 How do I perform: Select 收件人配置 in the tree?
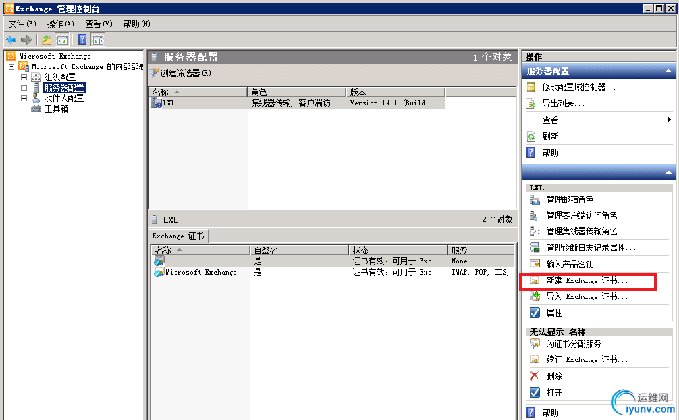[64, 98]
